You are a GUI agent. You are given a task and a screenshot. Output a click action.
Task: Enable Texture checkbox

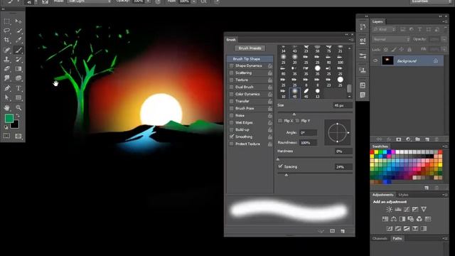click(x=231, y=80)
